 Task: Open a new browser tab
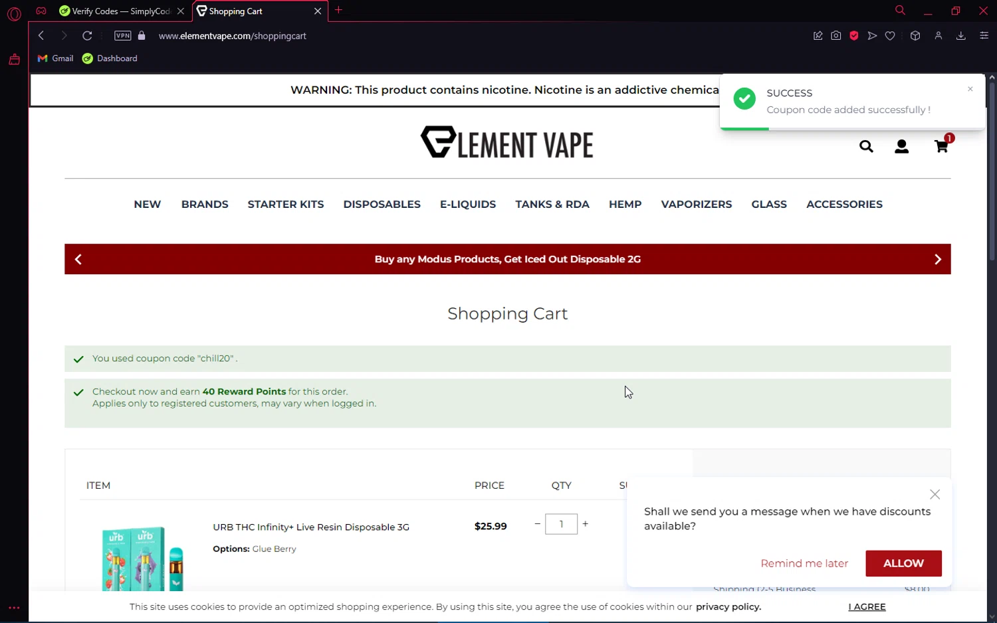coord(339,10)
